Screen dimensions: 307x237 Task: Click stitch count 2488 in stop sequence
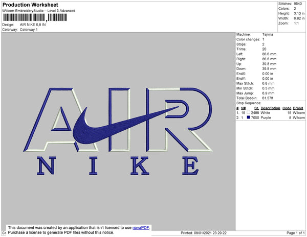pyautogui.click(x=255, y=113)
